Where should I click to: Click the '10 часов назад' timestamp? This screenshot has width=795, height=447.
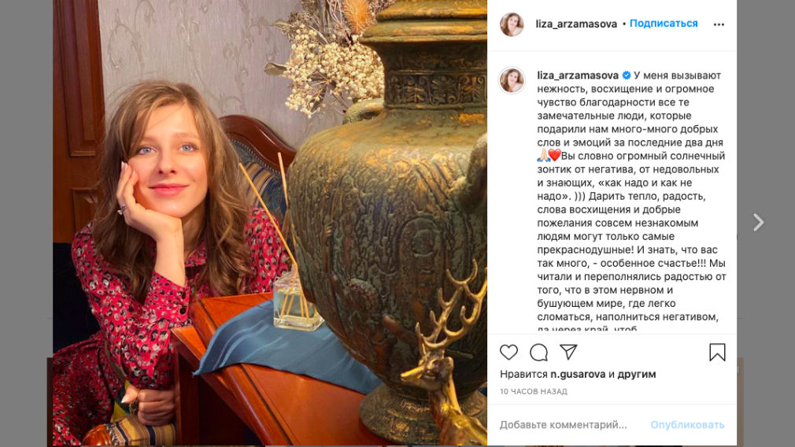[534, 391]
